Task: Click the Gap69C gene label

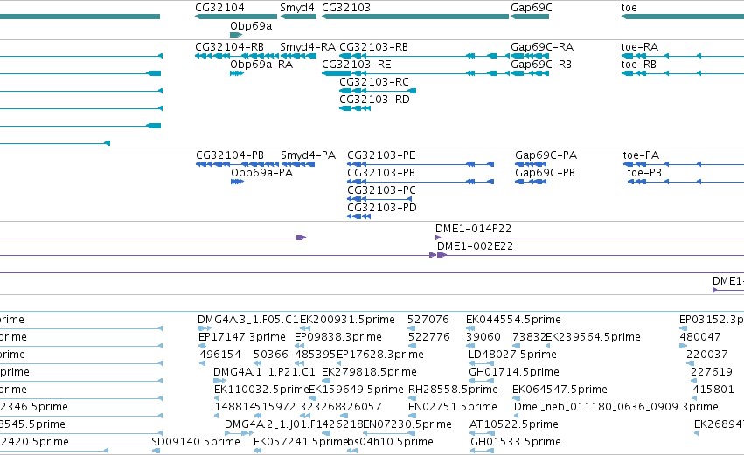Action: click(x=531, y=8)
